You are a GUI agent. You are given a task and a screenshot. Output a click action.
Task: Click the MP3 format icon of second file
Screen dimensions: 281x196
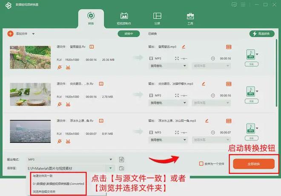250,91
